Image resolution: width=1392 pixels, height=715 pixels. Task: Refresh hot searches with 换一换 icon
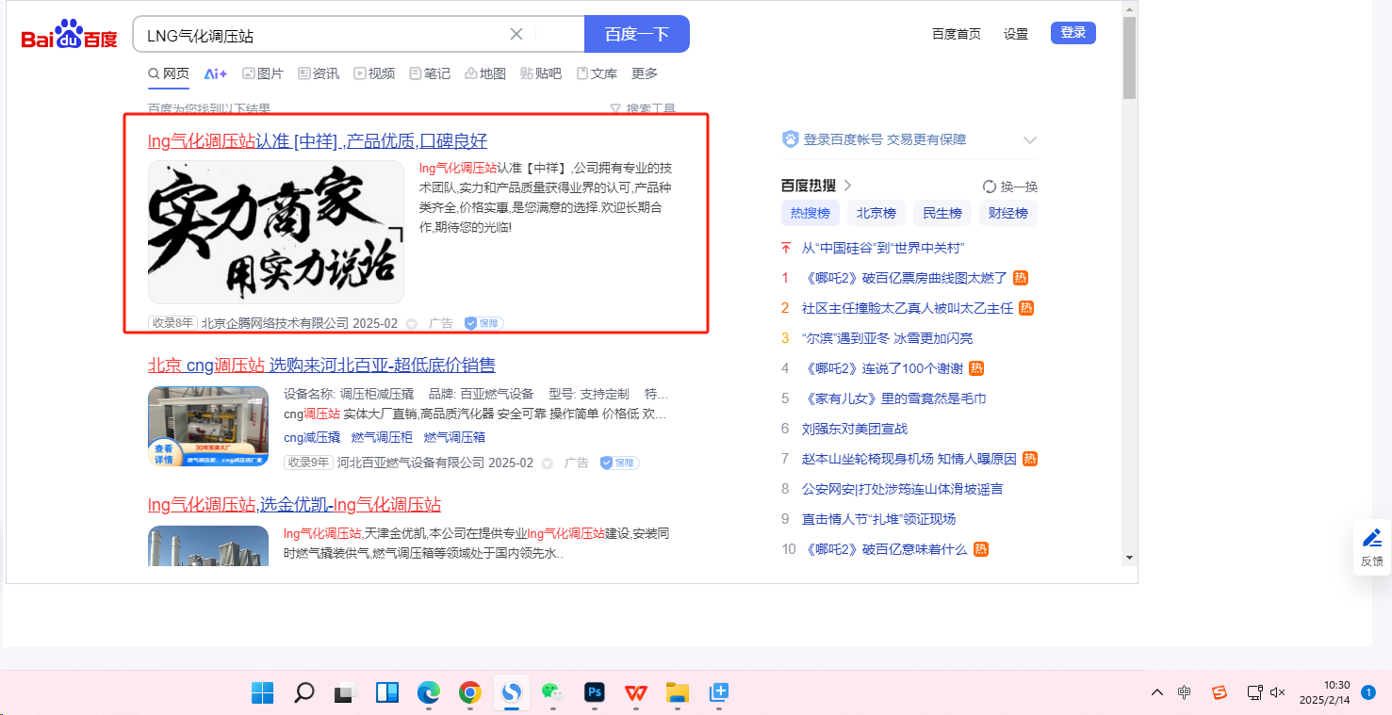pyautogui.click(x=990, y=187)
